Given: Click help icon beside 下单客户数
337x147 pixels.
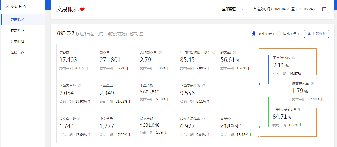Looking at the screenshot, I should [80, 86].
